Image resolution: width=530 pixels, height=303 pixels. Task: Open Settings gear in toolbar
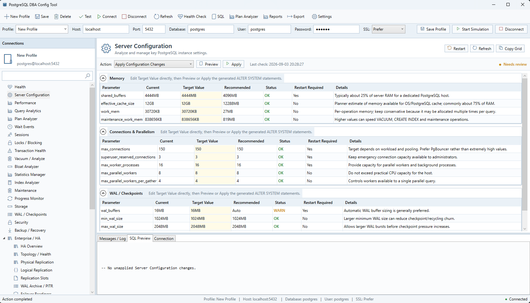coord(322,17)
